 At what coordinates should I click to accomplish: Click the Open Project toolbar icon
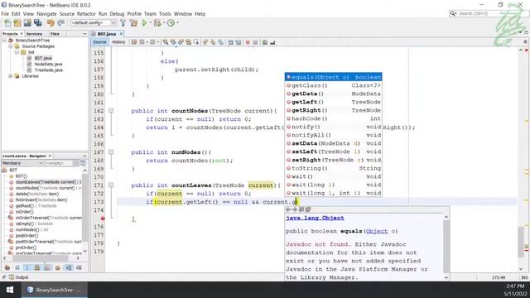coord(27,23)
